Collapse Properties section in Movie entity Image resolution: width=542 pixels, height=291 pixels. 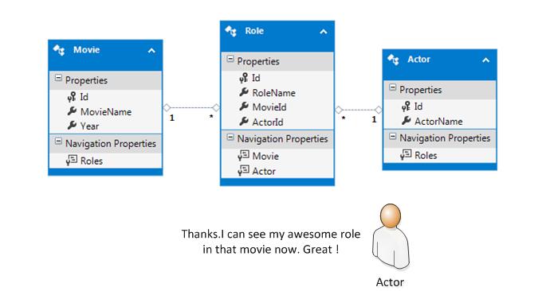click(58, 78)
